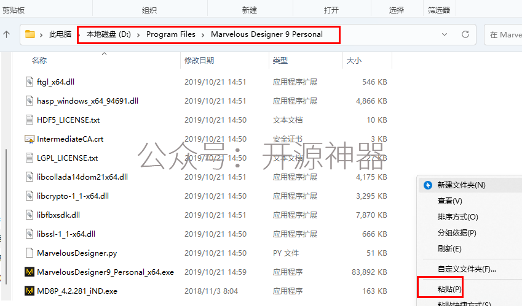Select file name libcrypto-1_1-x64.dll
This screenshot has width=522, height=306.
[73, 196]
